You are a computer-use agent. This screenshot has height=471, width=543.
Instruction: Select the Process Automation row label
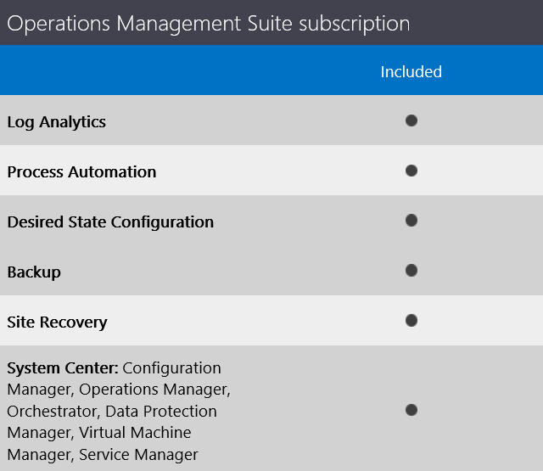(x=81, y=171)
